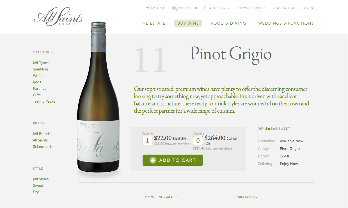
Task: Open The Estate menu
Action: [152, 23]
